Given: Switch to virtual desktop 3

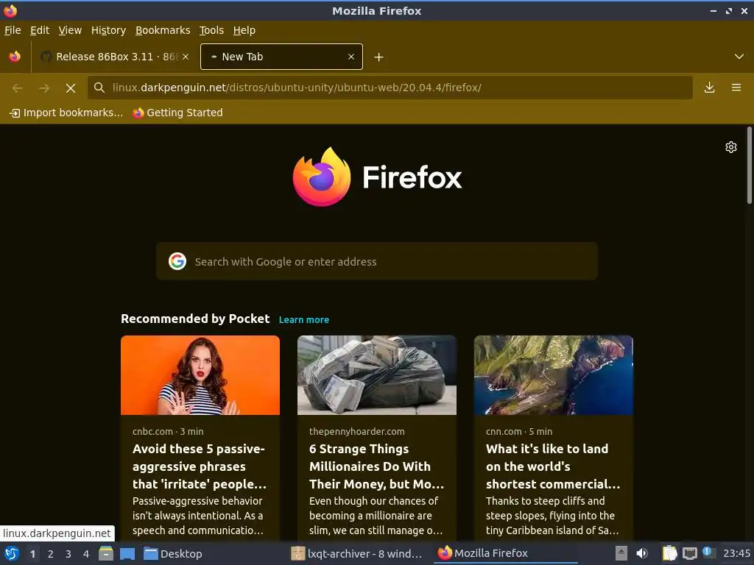Looking at the screenshot, I should [x=68, y=554].
